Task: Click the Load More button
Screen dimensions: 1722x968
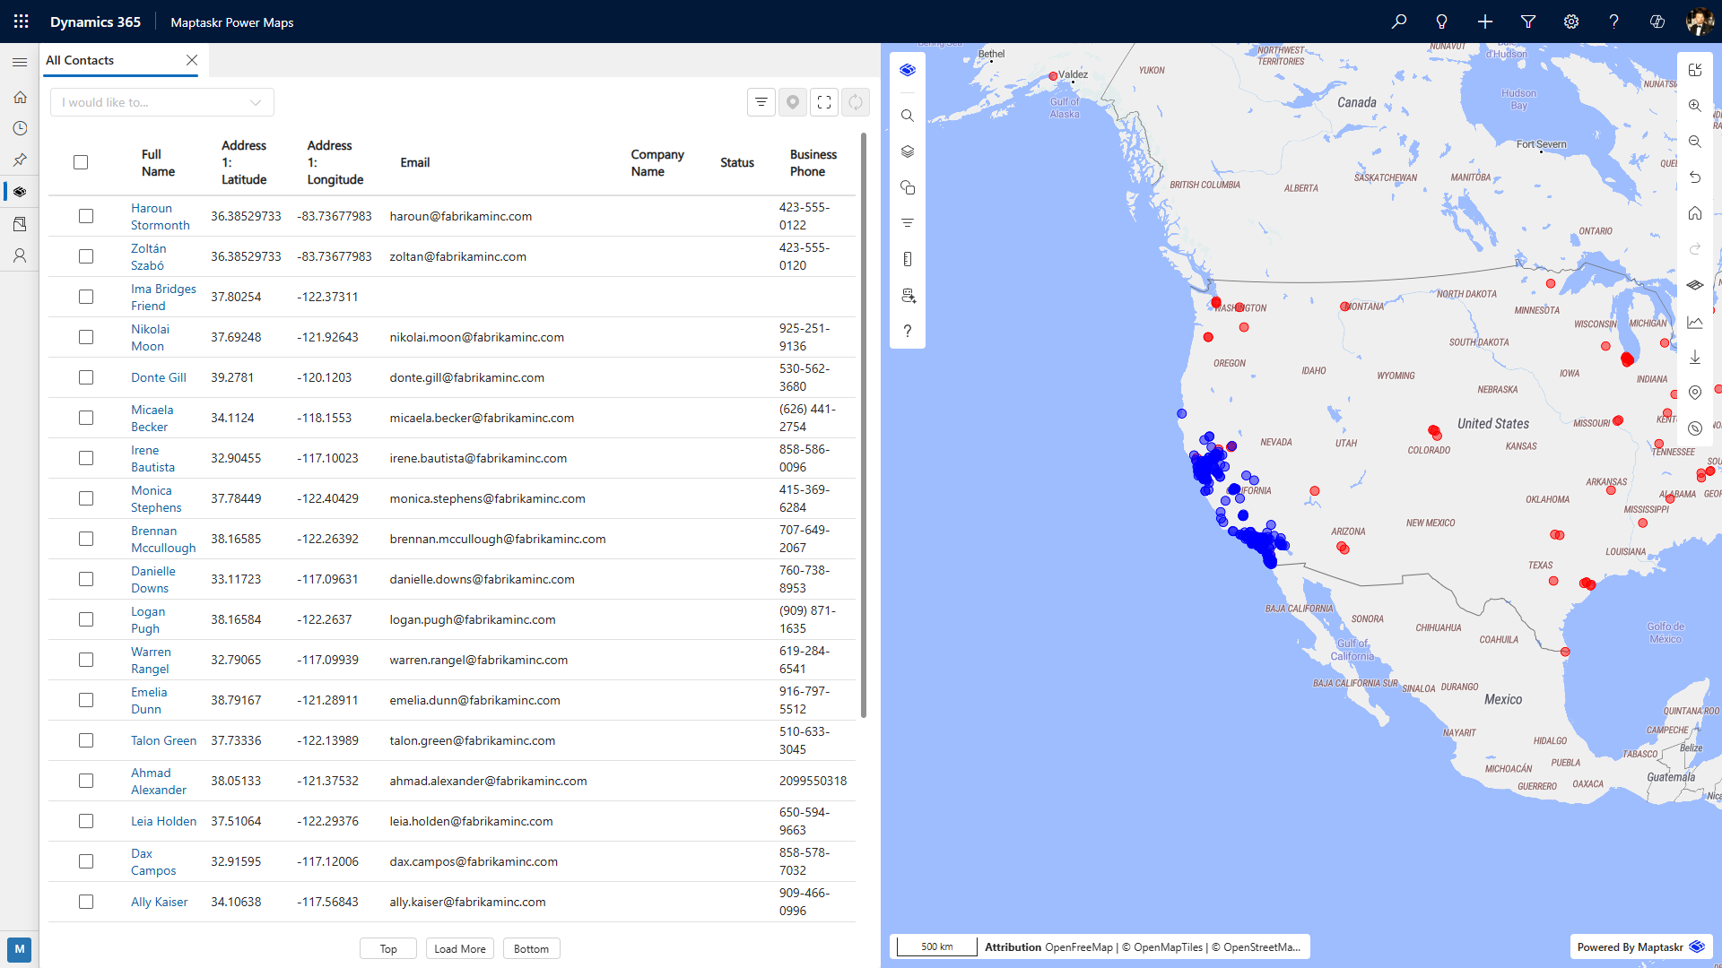Action: tap(460, 948)
